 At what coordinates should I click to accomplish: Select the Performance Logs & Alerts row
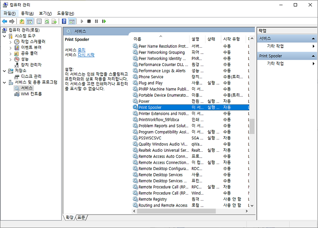(191, 71)
